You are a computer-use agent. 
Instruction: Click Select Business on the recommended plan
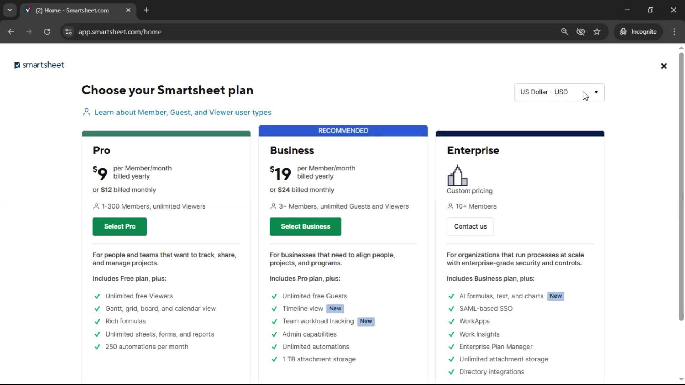(x=305, y=226)
